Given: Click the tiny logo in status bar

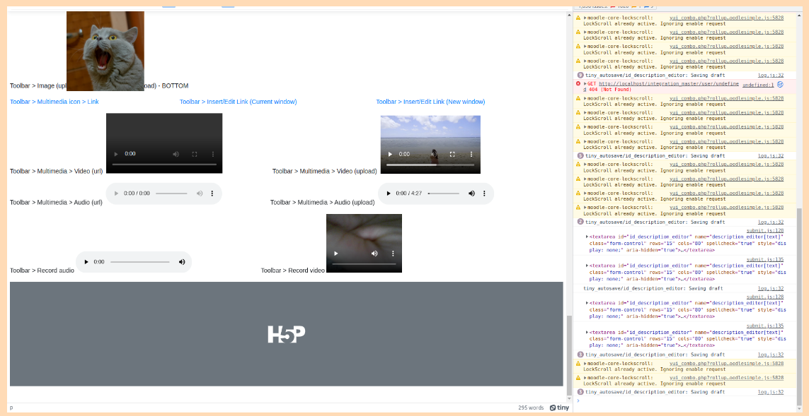Looking at the screenshot, I should (559, 408).
